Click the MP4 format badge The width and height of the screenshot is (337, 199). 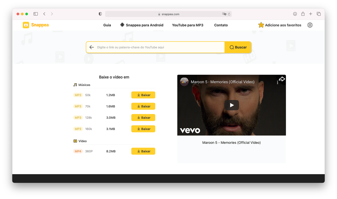(x=78, y=151)
